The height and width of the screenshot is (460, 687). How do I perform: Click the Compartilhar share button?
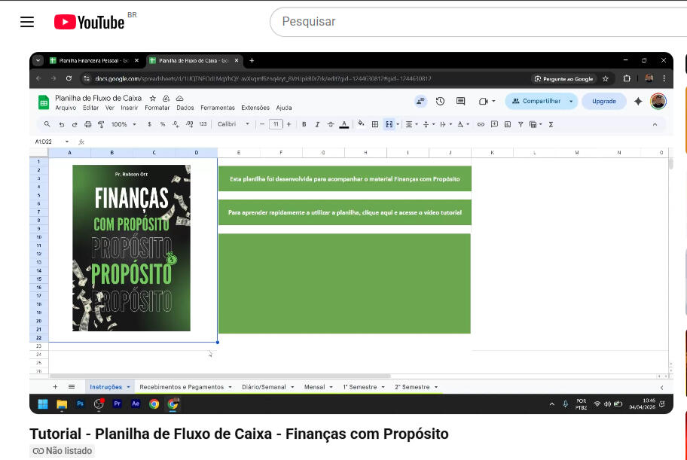[x=536, y=101]
